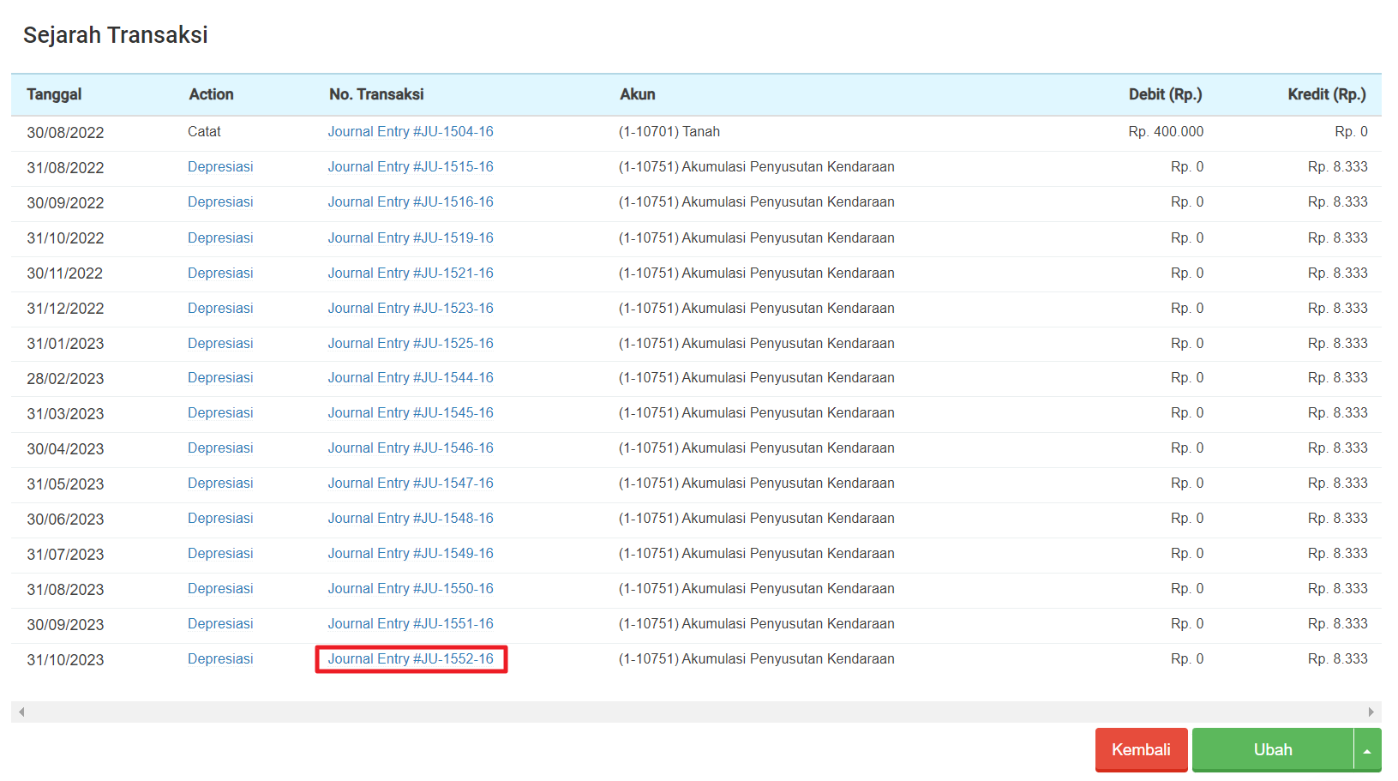Open Journal Entry #JU-1521-16 link
Image resolution: width=1398 pixels, height=781 pixels.
pyautogui.click(x=411, y=273)
